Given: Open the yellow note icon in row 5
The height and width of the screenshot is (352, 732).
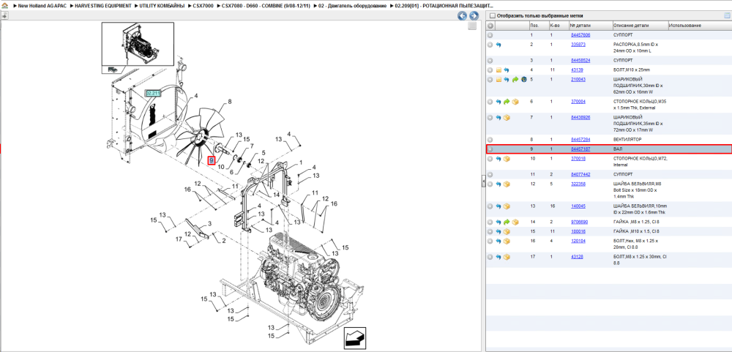Looking at the screenshot, I should (498, 79).
